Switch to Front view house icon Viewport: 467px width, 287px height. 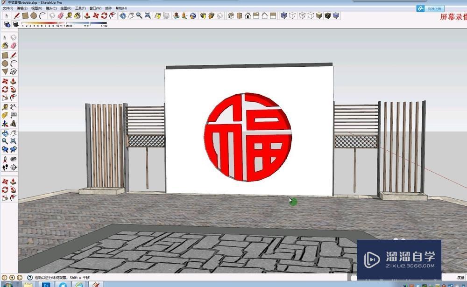click(x=248, y=15)
